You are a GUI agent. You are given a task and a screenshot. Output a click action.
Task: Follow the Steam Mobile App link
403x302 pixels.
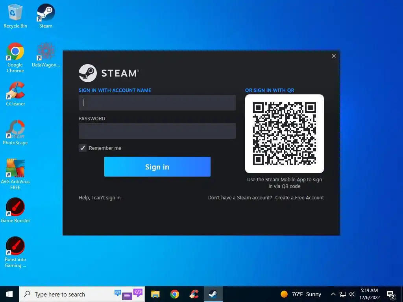(x=285, y=180)
